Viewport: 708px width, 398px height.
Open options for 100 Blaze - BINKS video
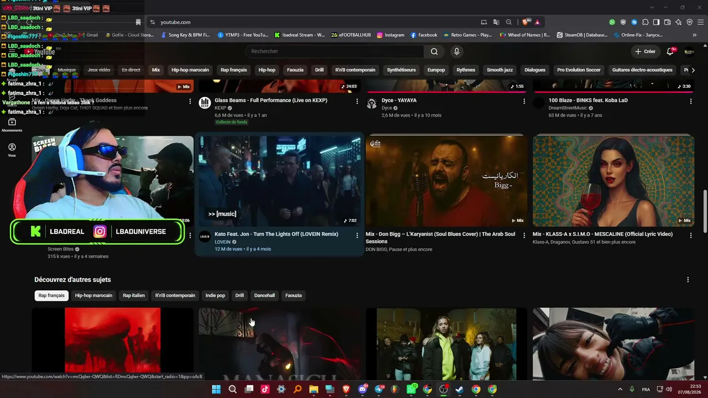pos(691,102)
